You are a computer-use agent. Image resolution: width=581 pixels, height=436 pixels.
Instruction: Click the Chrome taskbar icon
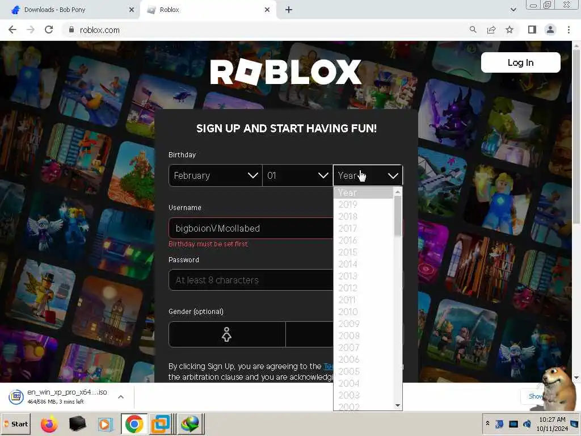(x=134, y=424)
